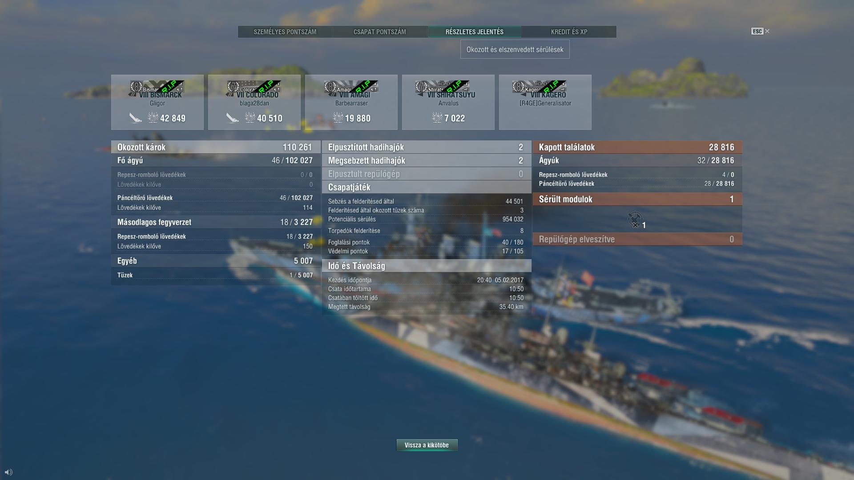Click the damaged module icon under Sérült modulok

click(x=635, y=219)
